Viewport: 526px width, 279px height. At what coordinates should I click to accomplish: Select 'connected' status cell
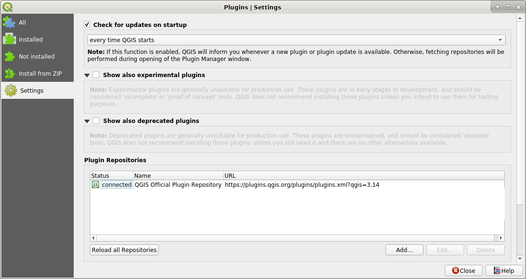117,184
